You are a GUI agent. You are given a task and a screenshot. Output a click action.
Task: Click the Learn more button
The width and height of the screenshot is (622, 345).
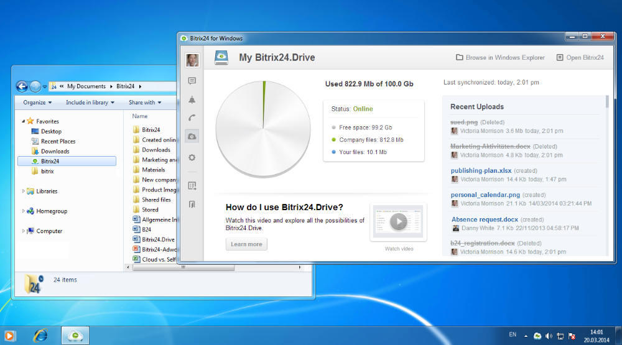pyautogui.click(x=246, y=244)
